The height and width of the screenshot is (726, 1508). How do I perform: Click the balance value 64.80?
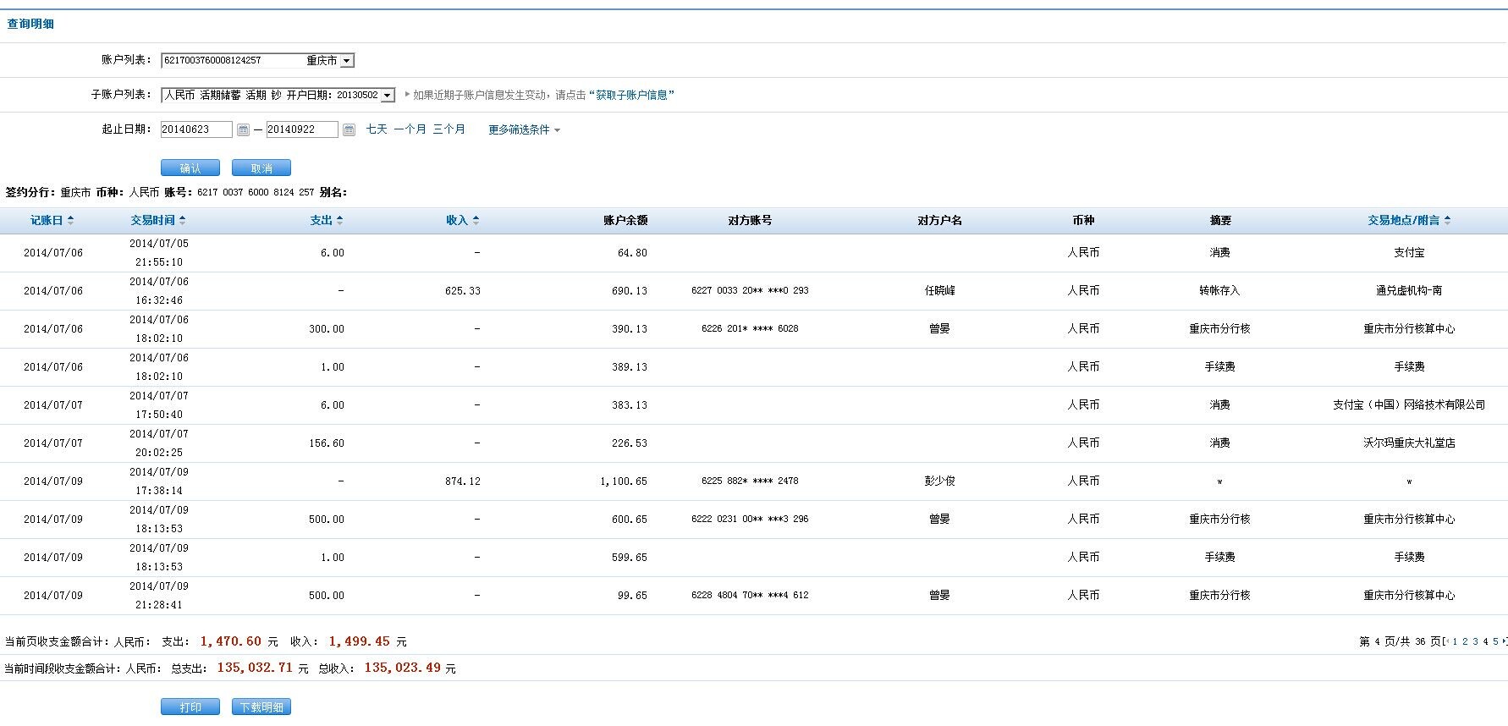(x=632, y=252)
